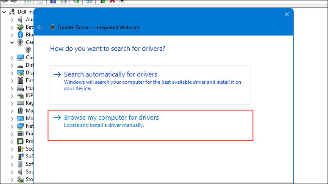
Task: Click the red X uninstall toolbar icon
Action: pos(112,1)
